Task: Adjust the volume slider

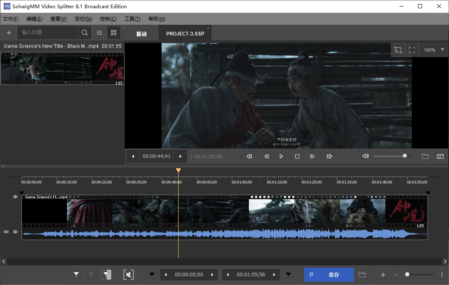Action: click(404, 156)
